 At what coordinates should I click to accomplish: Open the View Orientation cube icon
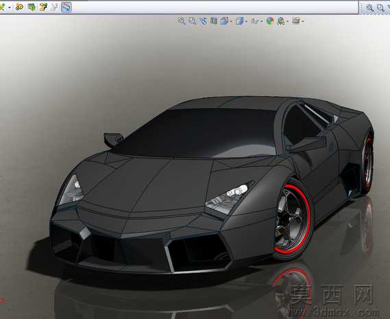click(x=224, y=21)
